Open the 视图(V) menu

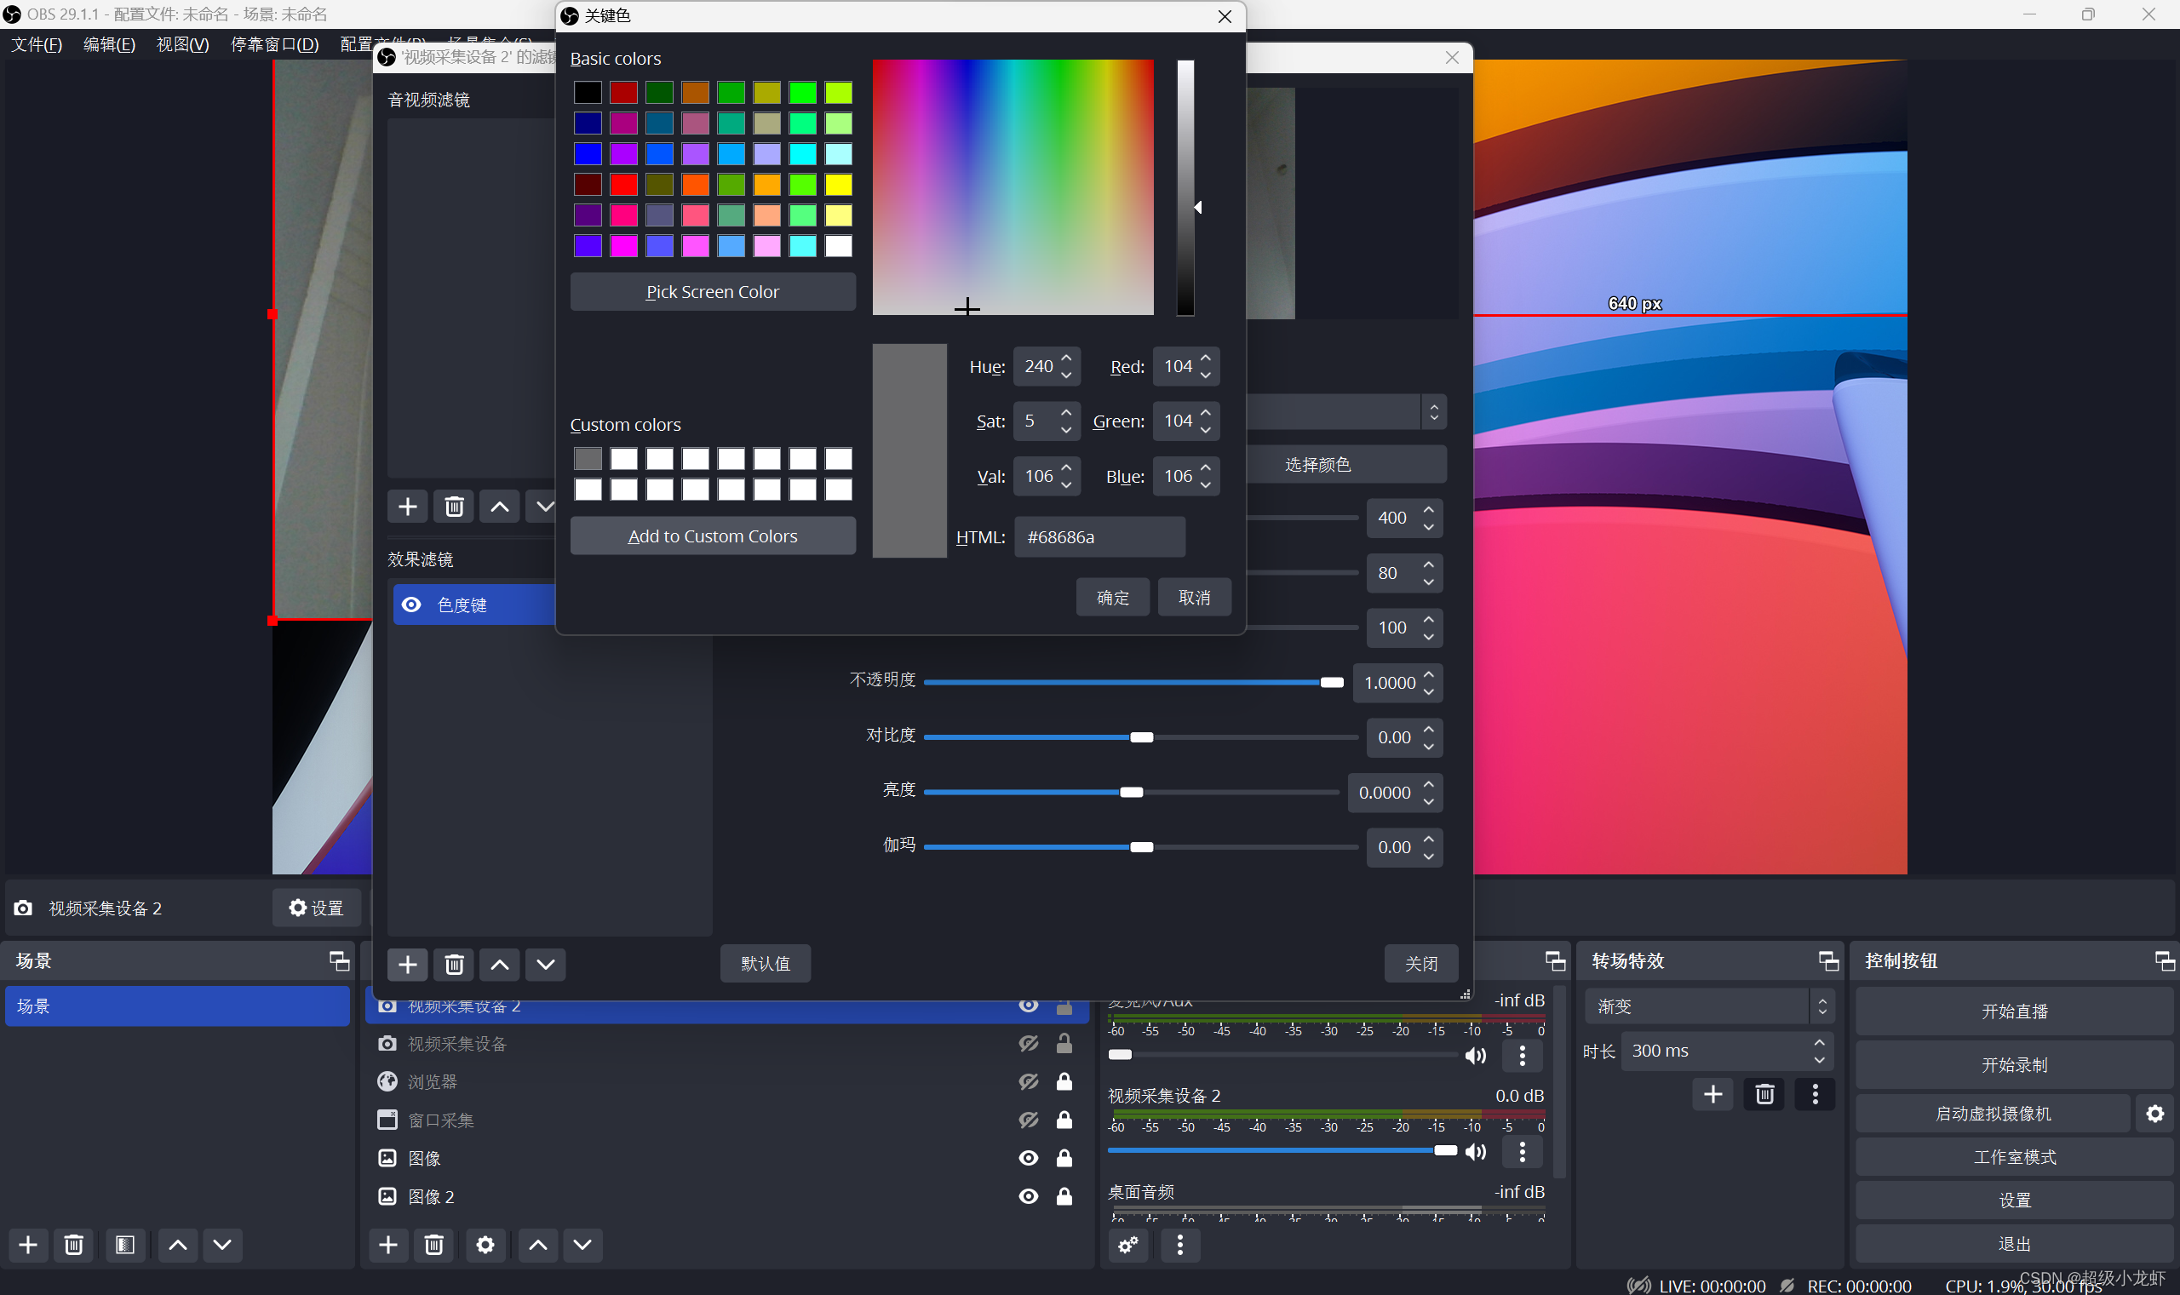(x=182, y=44)
